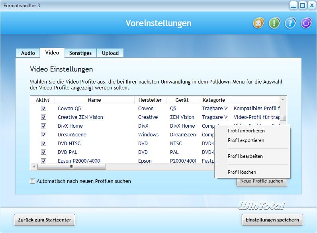Toggle the DVD PAL checkbox
The height and width of the screenshot is (233, 317).
point(43,152)
